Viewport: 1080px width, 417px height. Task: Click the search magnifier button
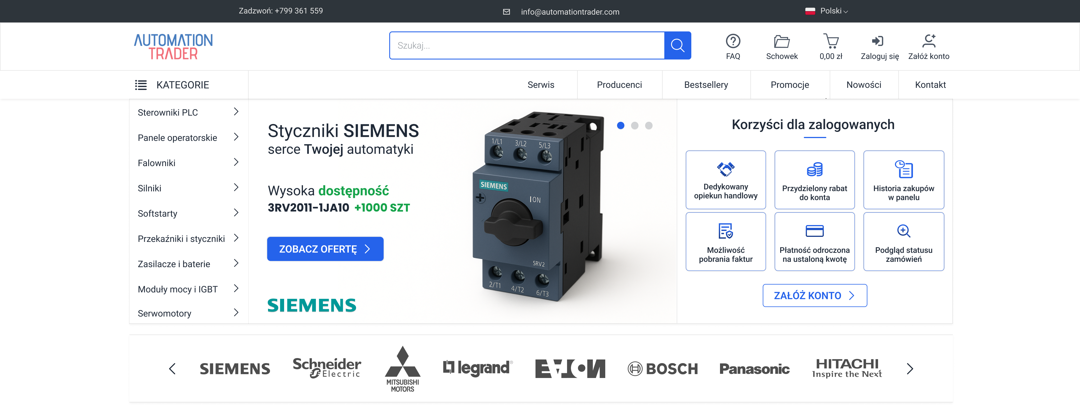point(677,45)
